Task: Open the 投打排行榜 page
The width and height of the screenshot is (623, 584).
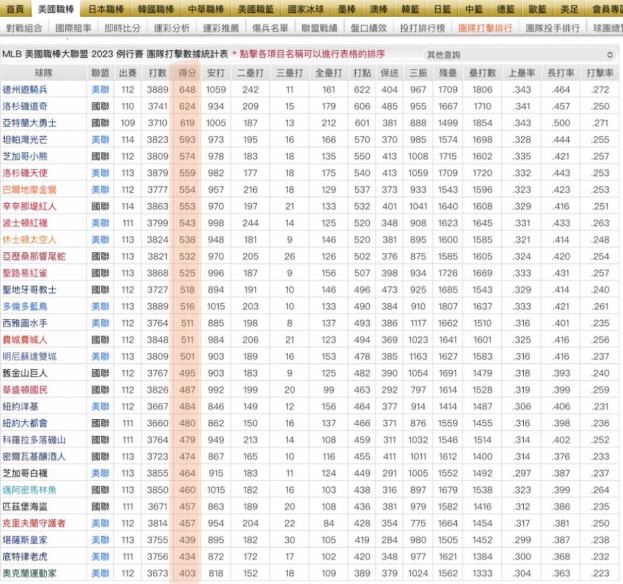Action: pos(423,28)
